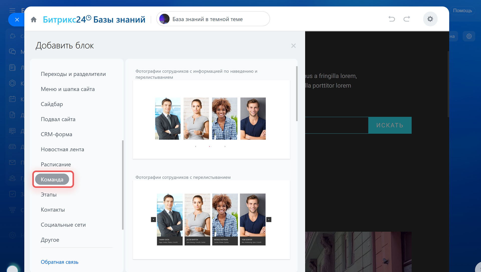
Task: Click the mail envelope sidebar icon
Action: (x=12, y=163)
